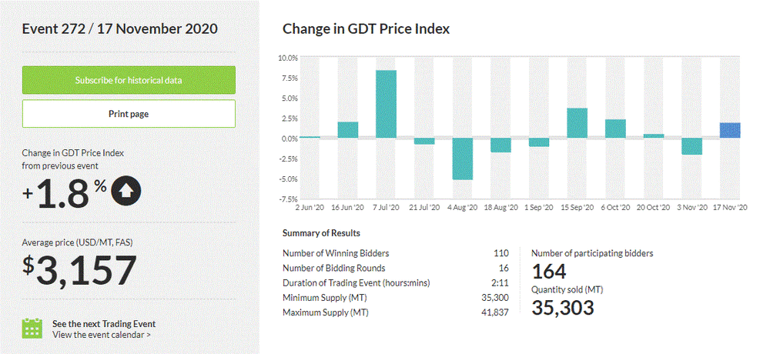Viewport: 770px width, 354px height.
Task: Click the 164 participating bidders number
Action: (x=549, y=271)
